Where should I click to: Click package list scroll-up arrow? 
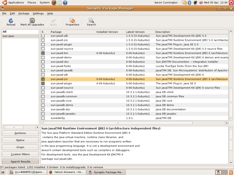[x=231, y=31]
